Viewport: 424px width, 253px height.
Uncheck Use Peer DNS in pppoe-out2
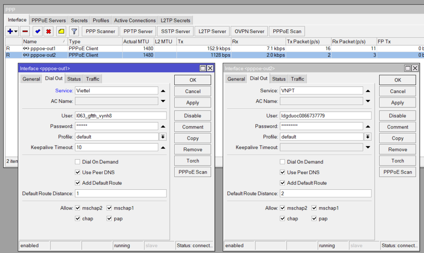click(282, 172)
